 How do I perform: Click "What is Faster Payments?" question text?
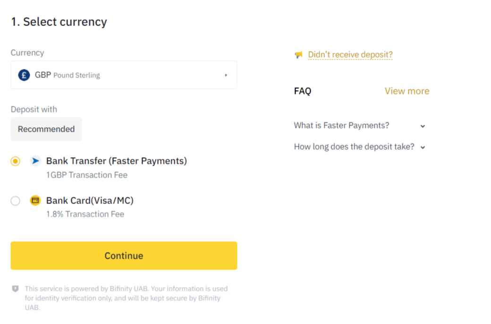pyautogui.click(x=341, y=125)
